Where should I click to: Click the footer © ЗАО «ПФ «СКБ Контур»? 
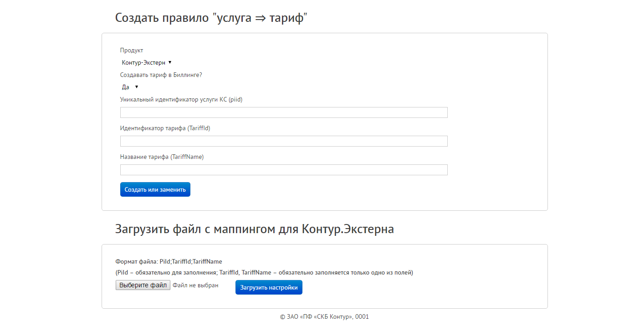324,316
